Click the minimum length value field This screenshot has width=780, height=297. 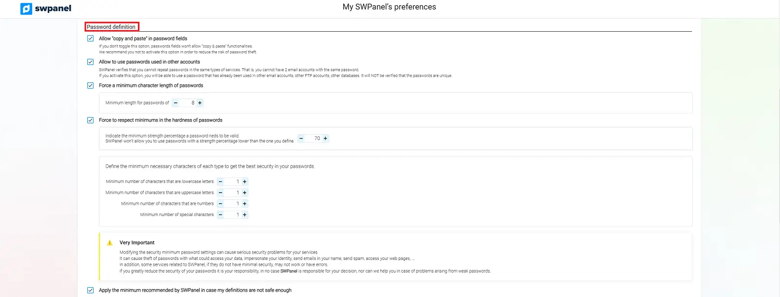pyautogui.click(x=188, y=103)
